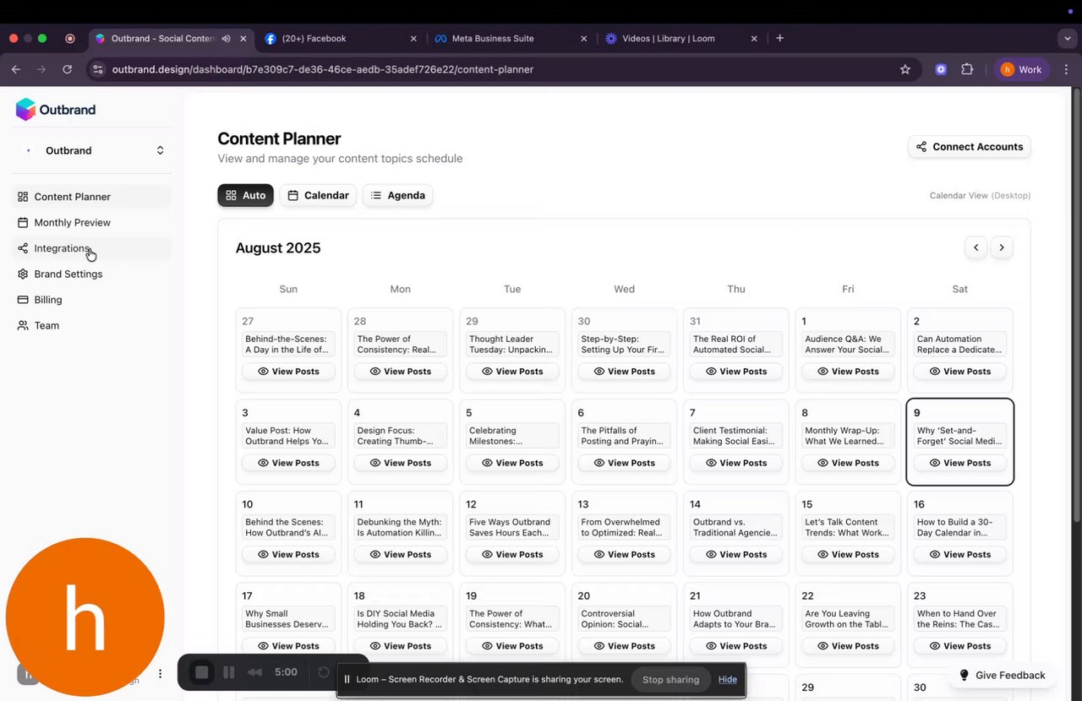Select 'Design Focus: Creating Thumb-' topic

click(401, 436)
